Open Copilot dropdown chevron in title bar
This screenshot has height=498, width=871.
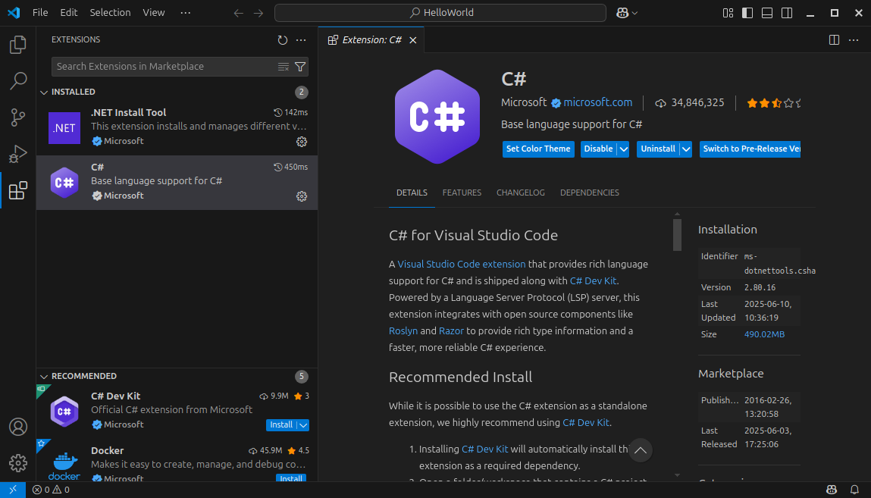click(x=634, y=13)
